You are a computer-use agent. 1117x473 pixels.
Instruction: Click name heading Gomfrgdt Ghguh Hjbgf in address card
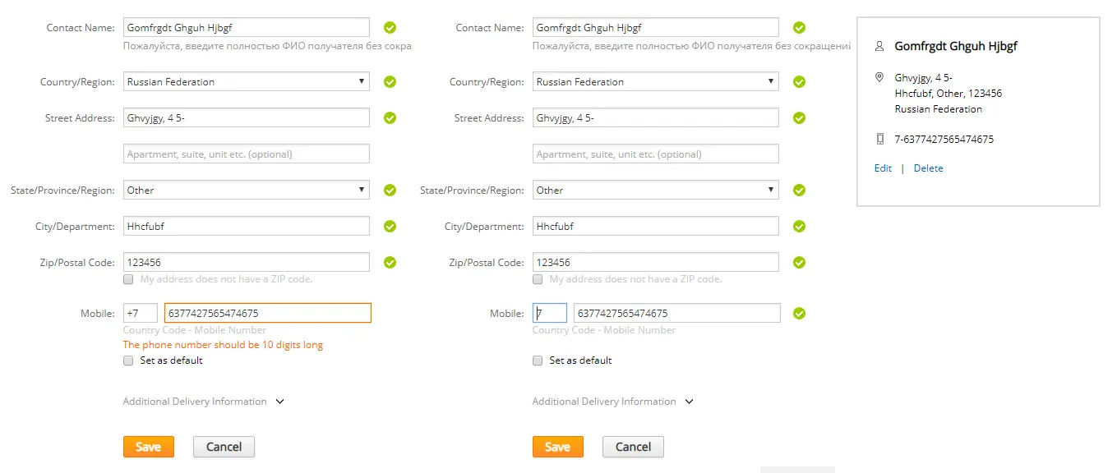[956, 46]
